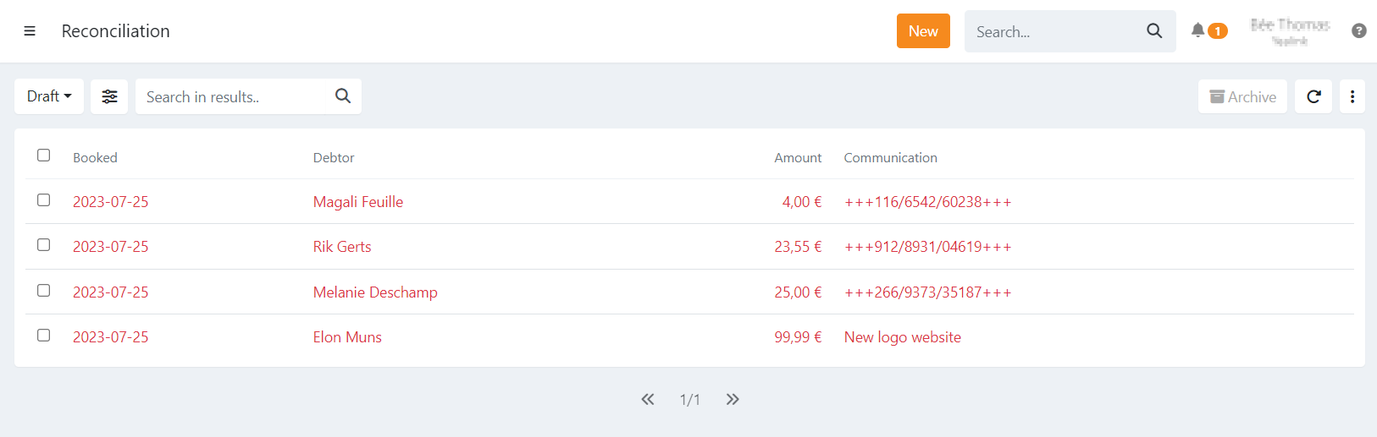Screen dimensions: 1377x437
Task: Click the orange New button
Action: click(922, 31)
